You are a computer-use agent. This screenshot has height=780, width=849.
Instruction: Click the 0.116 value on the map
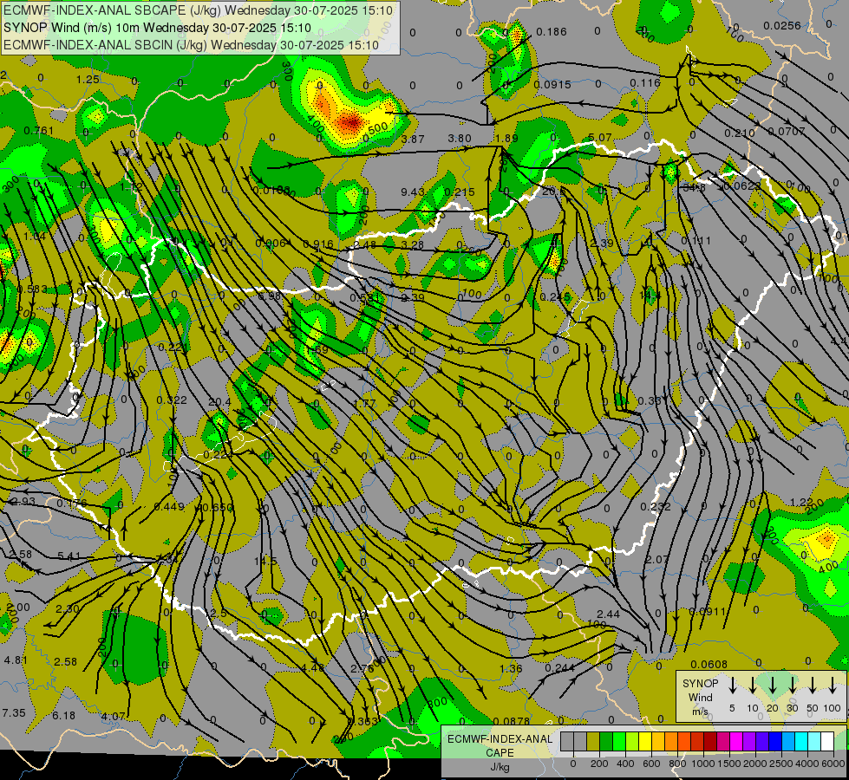tap(645, 83)
